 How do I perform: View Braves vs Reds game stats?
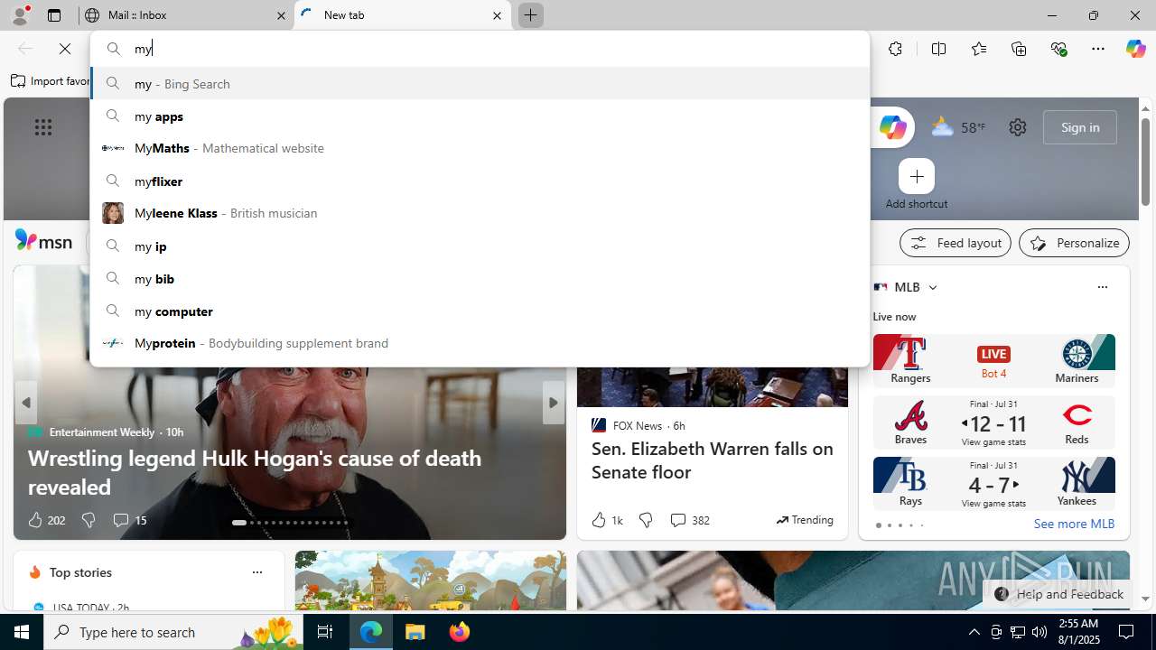993,422
